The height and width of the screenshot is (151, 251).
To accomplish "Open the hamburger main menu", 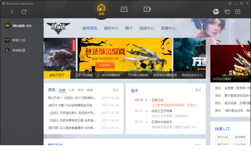I will [x=230, y=3].
